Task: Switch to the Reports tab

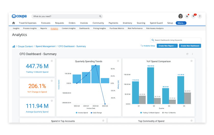Action: coord(44,28)
